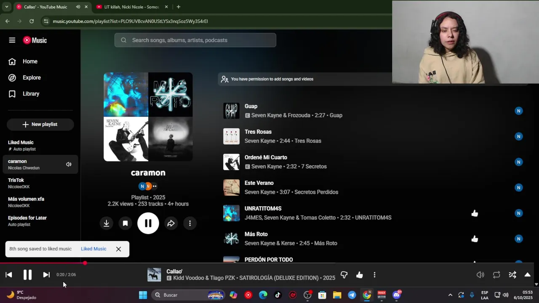Open File Explorer from the taskbar
The height and width of the screenshot is (303, 539).
[x=337, y=295]
